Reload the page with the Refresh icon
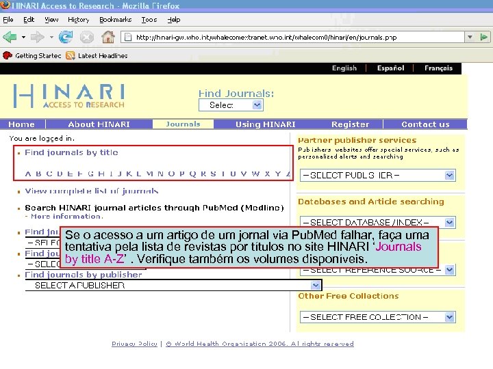Viewport: 493px width, 369px height. tap(66, 38)
